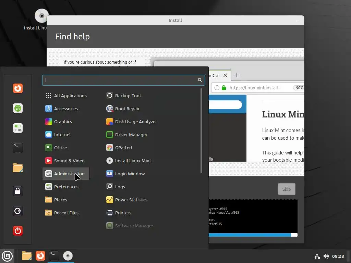Launch Software Manager from application list
This screenshot has height=263, width=351.
(130, 226)
